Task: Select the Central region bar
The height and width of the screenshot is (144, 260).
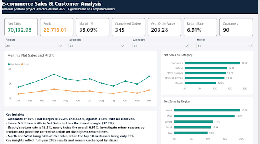Action: 193,121
